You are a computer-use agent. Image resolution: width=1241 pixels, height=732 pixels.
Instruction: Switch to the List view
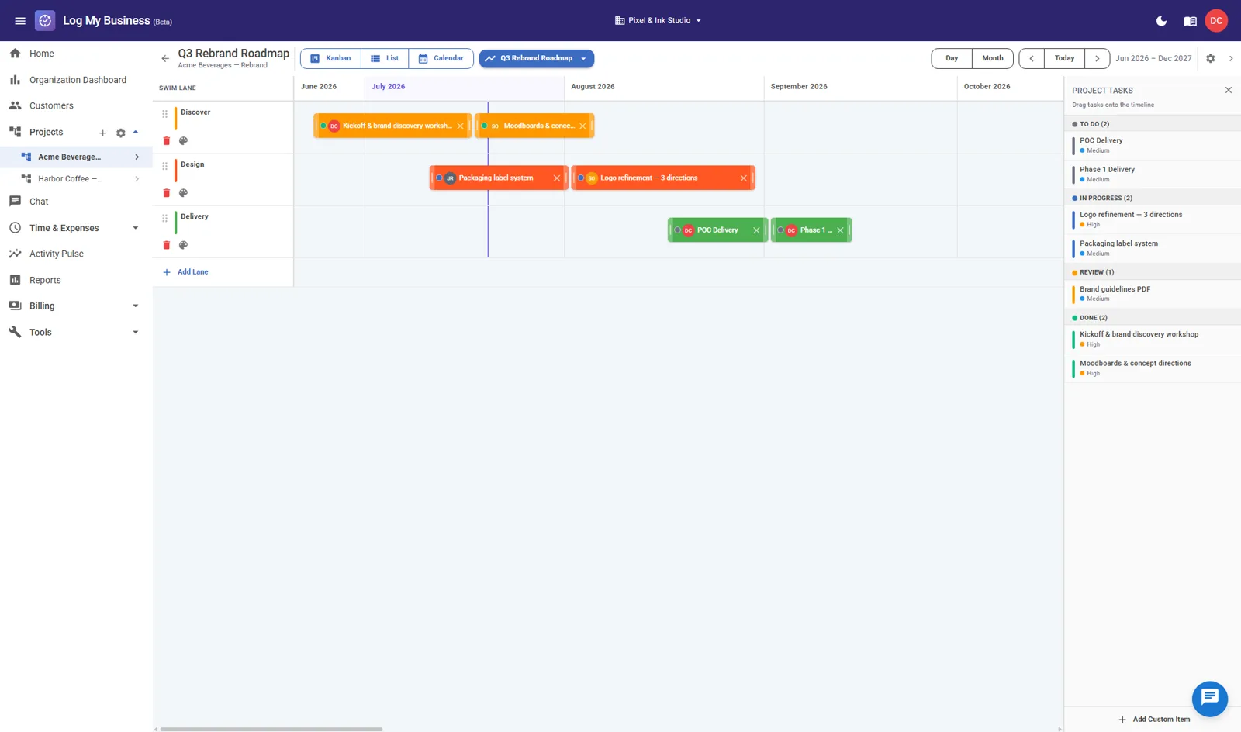coord(385,58)
